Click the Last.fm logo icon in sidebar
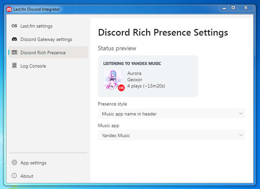Screen dimensions: 260x189 [x=14, y=26]
